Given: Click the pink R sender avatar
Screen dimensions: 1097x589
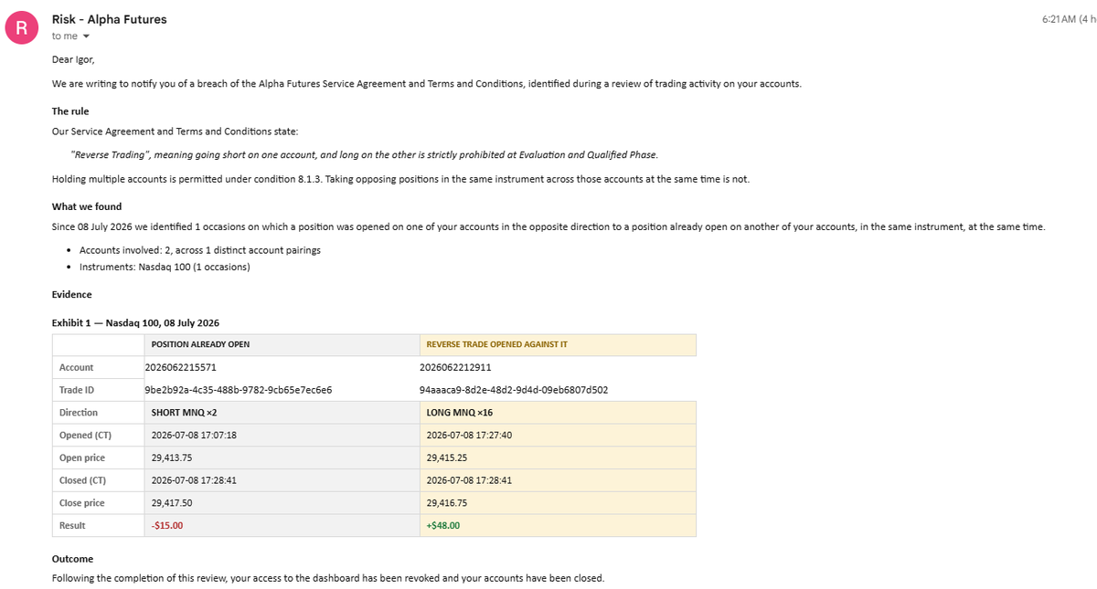Looking at the screenshot, I should click(x=20, y=27).
